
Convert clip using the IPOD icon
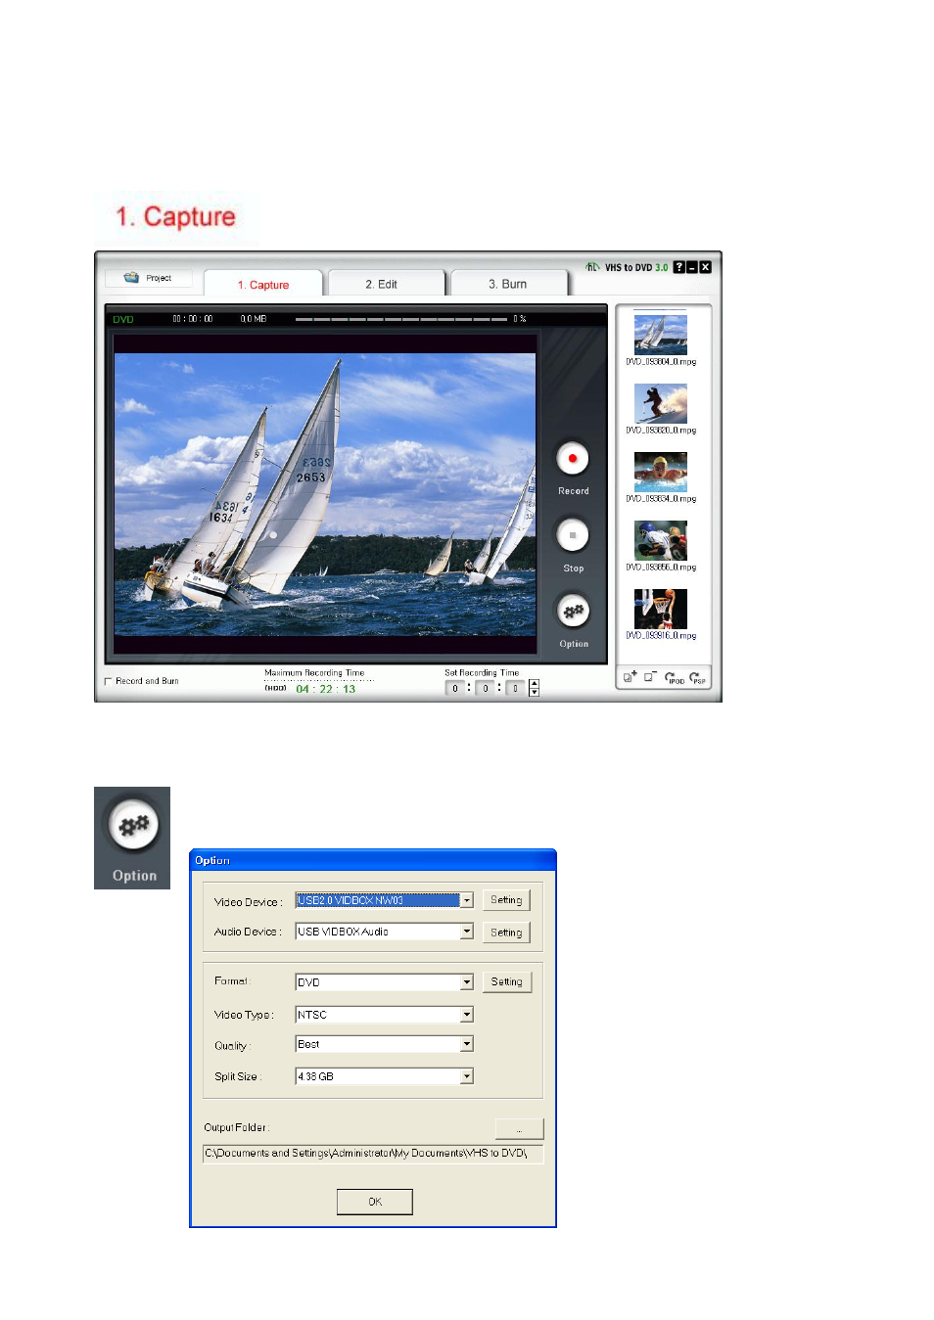pos(675,677)
